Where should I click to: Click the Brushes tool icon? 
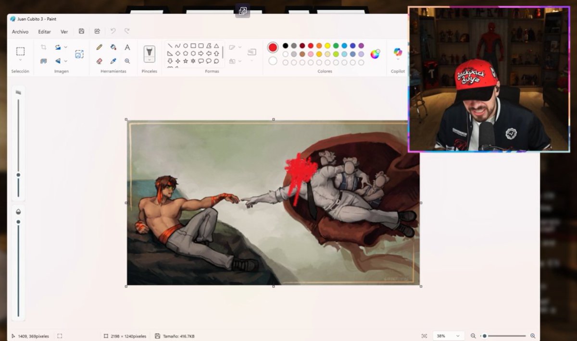150,51
